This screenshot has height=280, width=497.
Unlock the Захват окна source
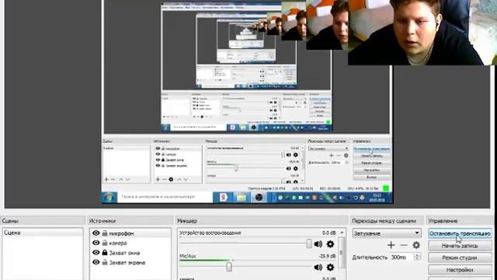click(105, 253)
